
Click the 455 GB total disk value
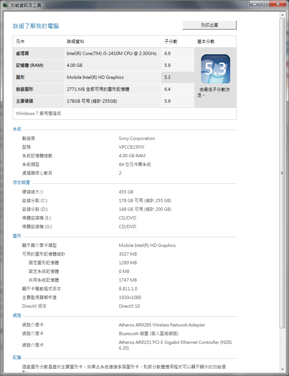coord(126,192)
